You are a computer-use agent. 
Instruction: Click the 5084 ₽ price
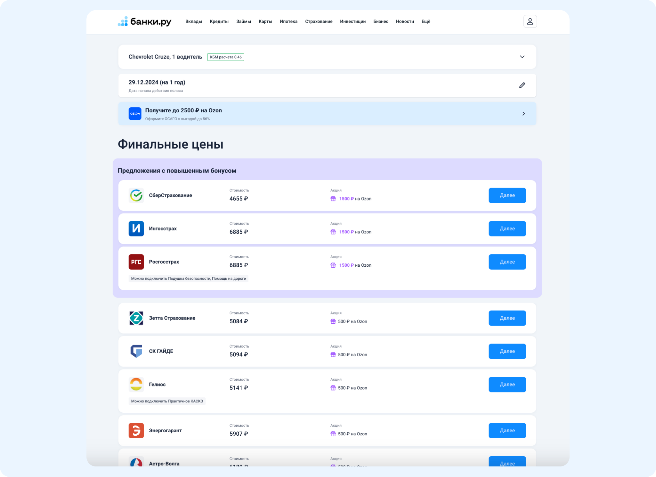click(239, 321)
